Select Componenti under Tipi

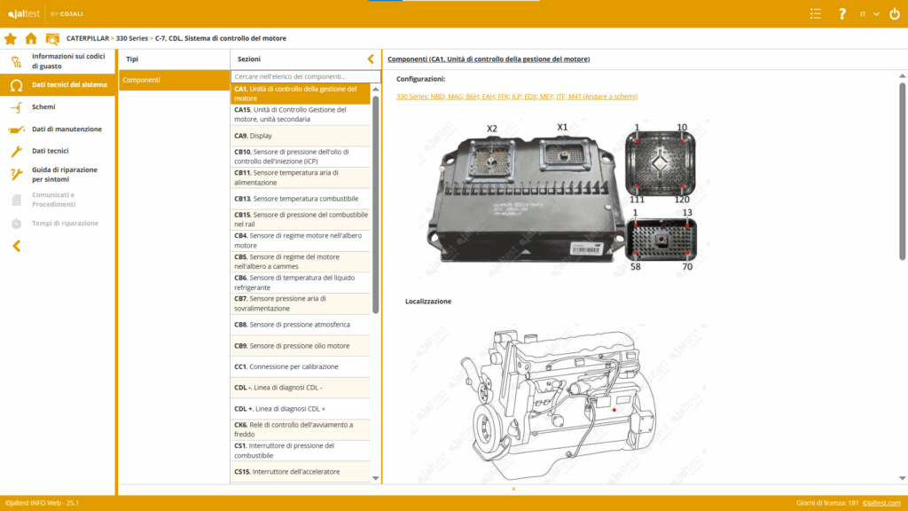pos(174,80)
